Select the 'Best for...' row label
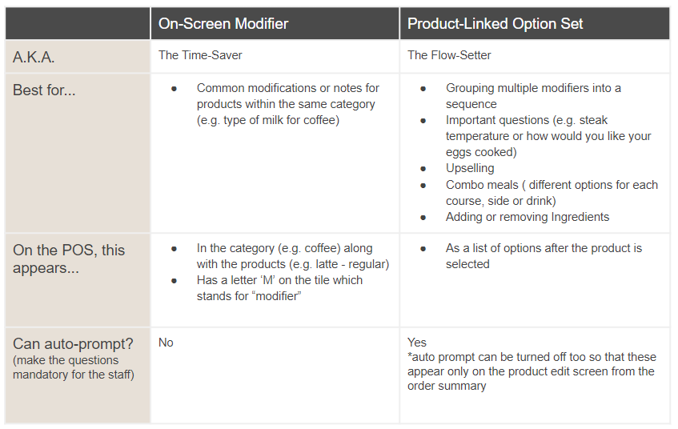 coord(44,90)
